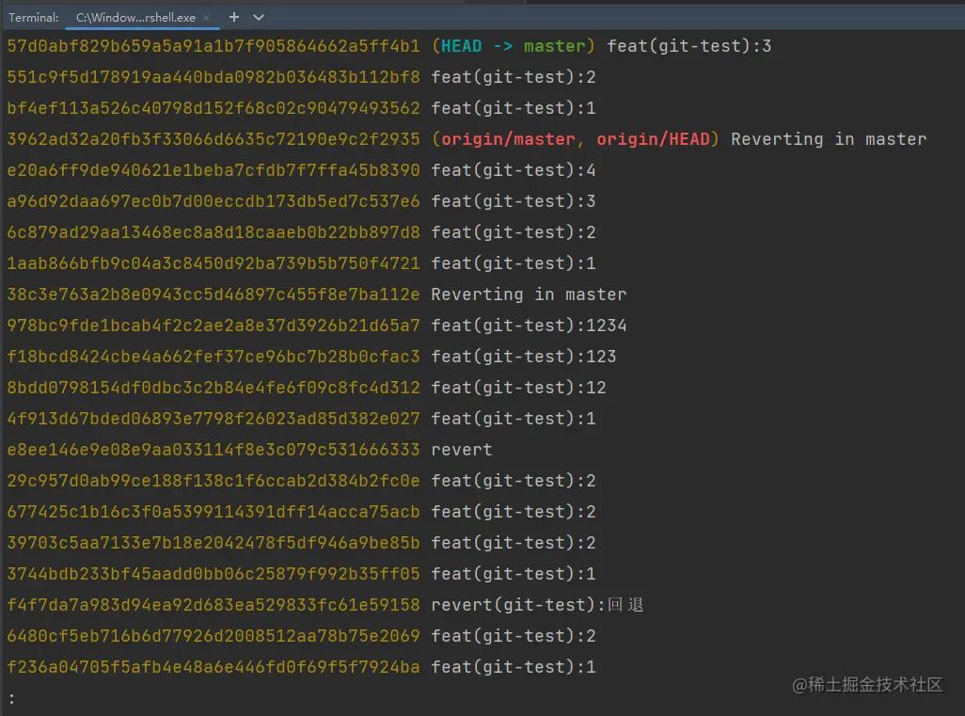Click the Terminal panel label

(x=34, y=18)
